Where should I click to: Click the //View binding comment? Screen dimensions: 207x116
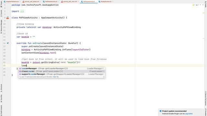25,24
